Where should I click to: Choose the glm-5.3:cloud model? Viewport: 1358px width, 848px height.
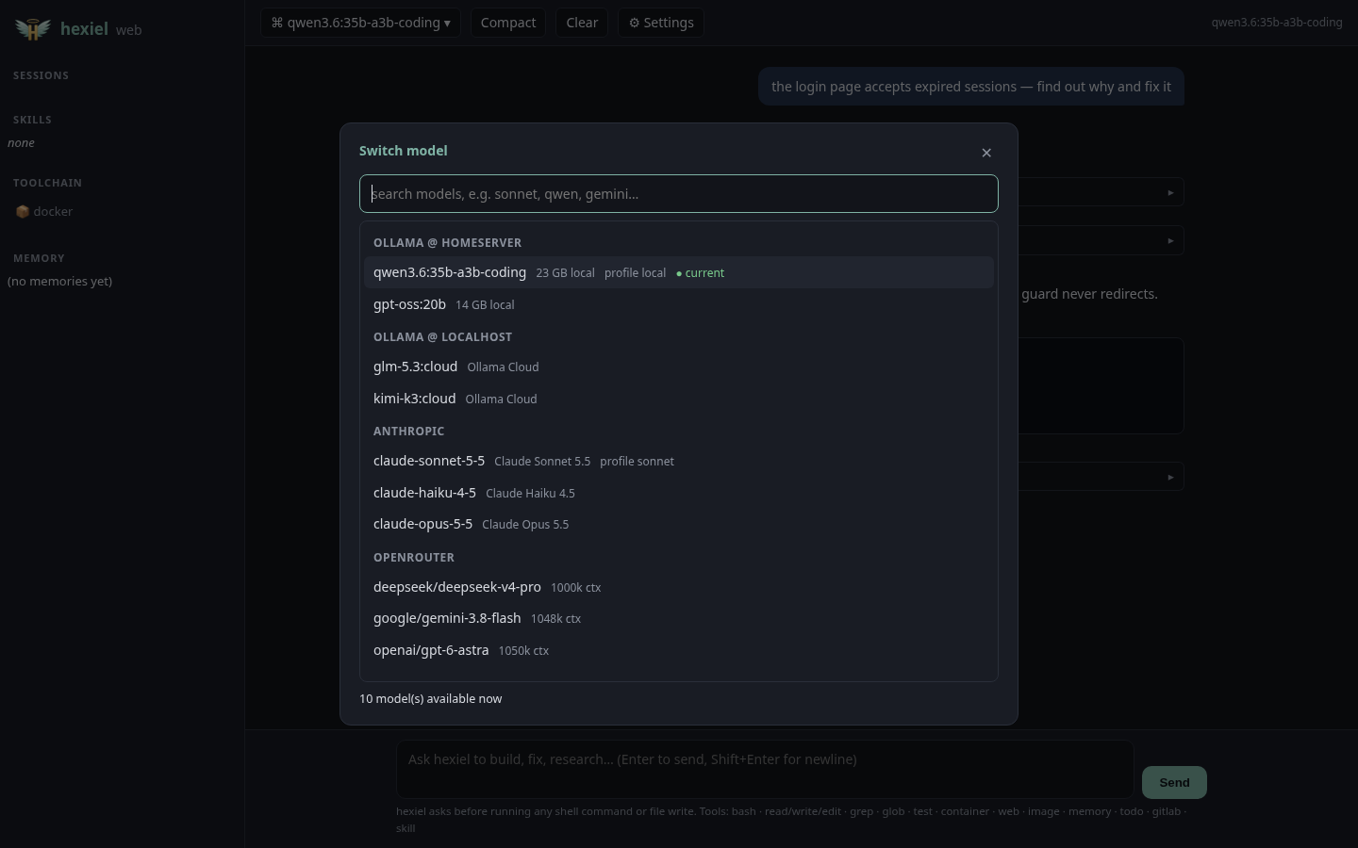tap(679, 367)
